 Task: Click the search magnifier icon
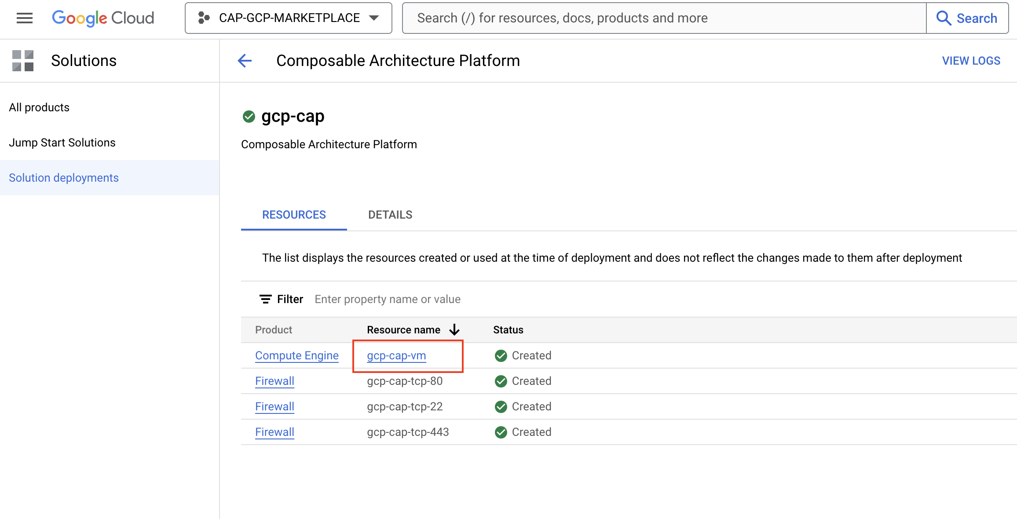click(943, 18)
